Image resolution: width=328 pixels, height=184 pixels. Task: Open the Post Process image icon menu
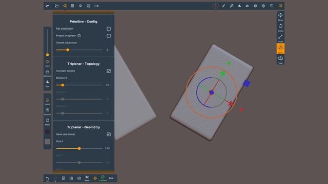[89, 6]
